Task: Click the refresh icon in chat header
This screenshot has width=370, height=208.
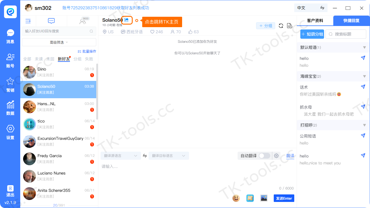Action: (281, 26)
